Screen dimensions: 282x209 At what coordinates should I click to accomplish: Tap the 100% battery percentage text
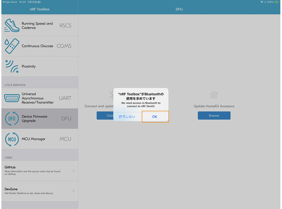[270, 2]
